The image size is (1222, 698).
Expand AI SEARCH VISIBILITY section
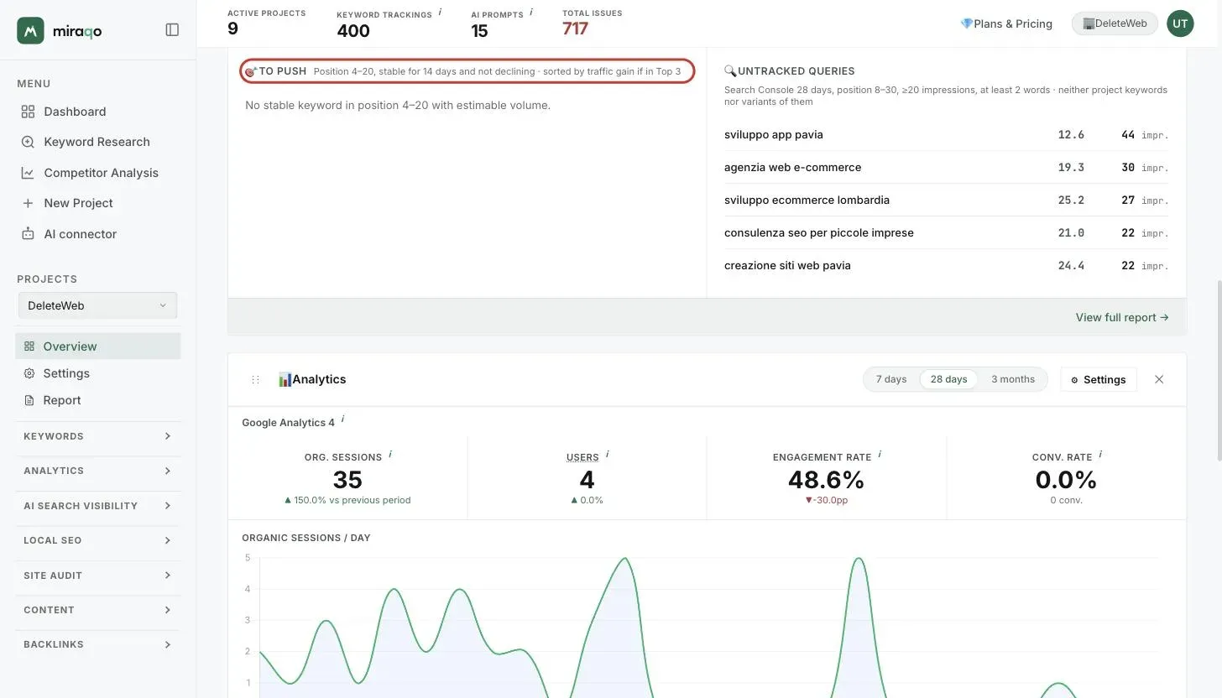(97, 506)
